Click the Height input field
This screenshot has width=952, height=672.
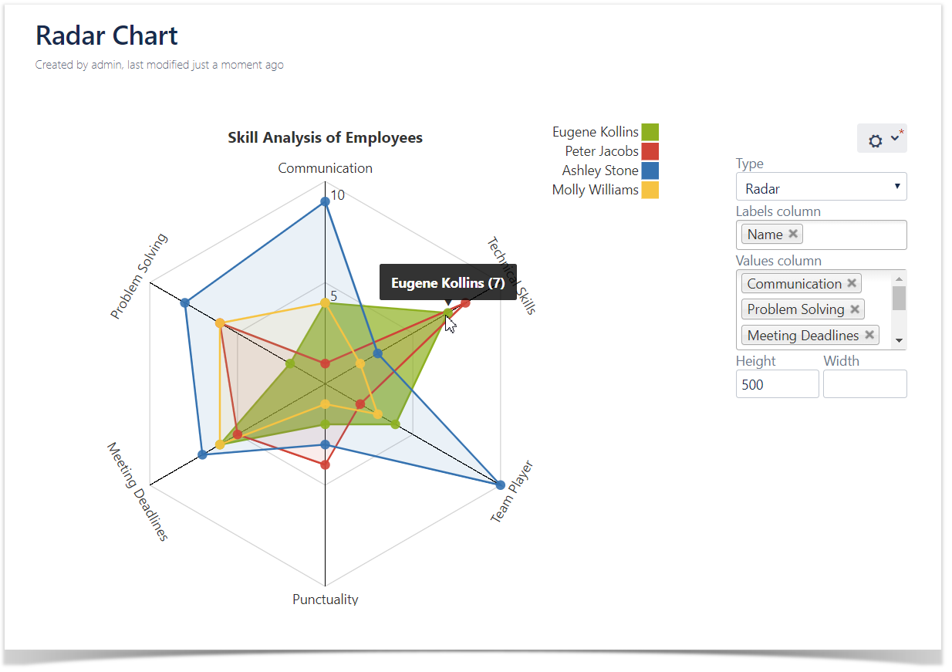(x=777, y=384)
